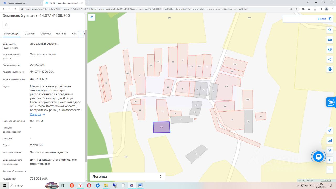Click the date 20.12.2024 value
Viewport: 336px width, 189px height.
click(x=37, y=65)
